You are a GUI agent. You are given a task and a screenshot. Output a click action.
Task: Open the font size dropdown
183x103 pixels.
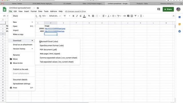point(67,16)
